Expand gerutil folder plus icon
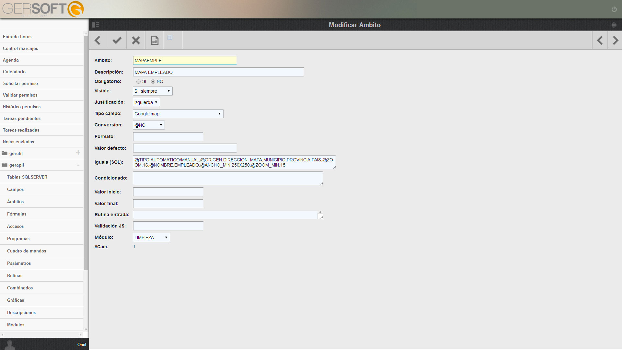The height and width of the screenshot is (350, 622). point(78,153)
